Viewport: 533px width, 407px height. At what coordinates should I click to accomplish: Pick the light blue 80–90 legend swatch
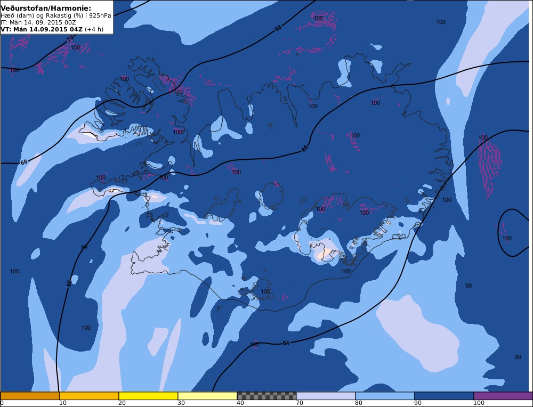[385, 396]
